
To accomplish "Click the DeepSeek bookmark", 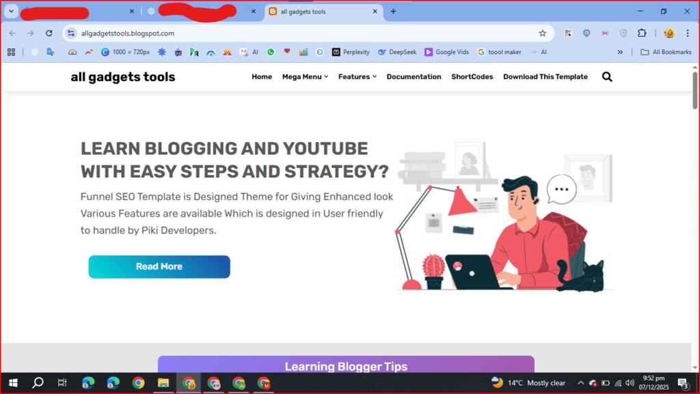I will coord(396,52).
